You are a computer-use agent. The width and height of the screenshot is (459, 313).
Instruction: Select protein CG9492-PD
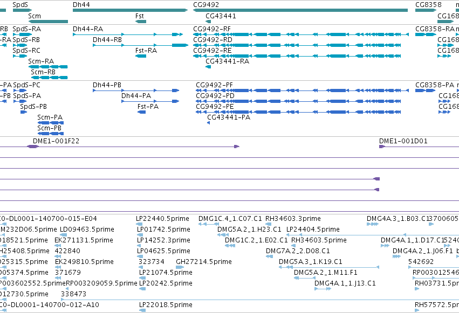299,101
